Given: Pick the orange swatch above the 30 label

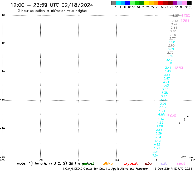Looking at the screenshot, I should pos(156,3).
